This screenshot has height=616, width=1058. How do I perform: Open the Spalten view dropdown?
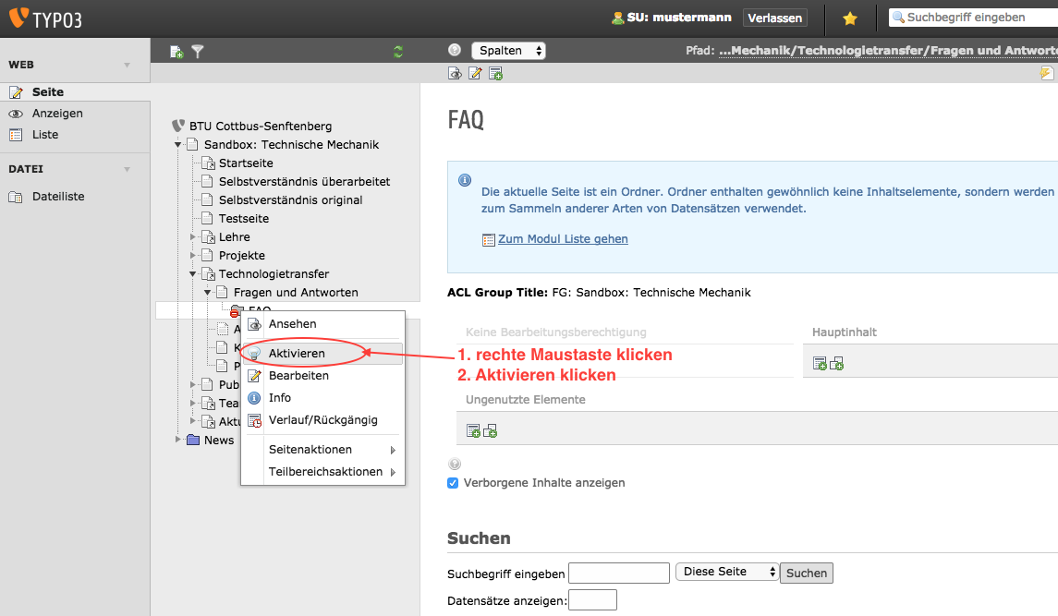click(508, 51)
